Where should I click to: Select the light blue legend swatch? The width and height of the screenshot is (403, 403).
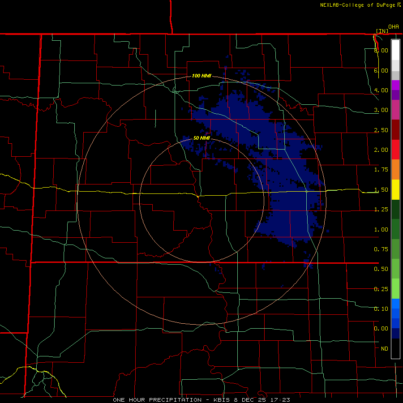point(395,304)
